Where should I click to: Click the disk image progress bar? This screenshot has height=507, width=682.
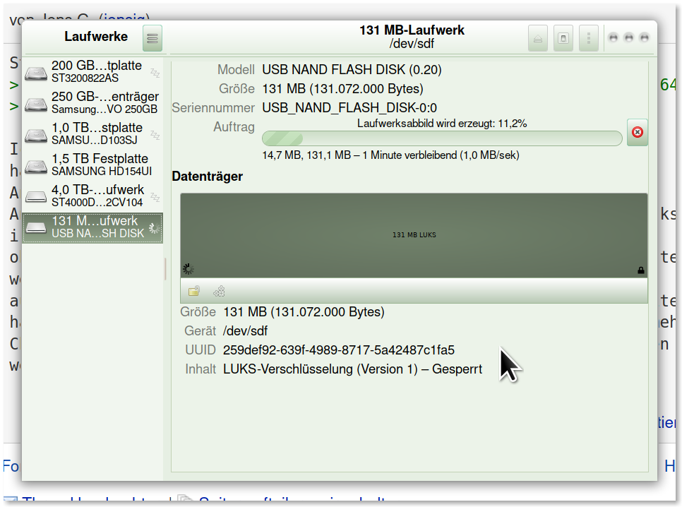pyautogui.click(x=442, y=139)
